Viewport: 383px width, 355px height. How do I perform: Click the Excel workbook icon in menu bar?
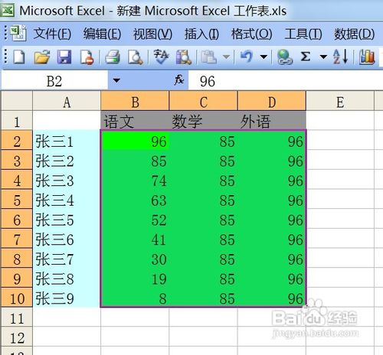tap(18, 33)
